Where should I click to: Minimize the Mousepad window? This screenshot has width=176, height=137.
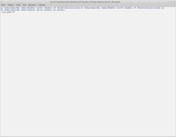(168, 2)
